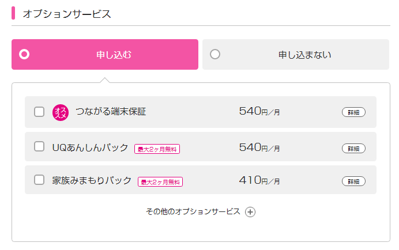Click the UQあんしんパック service name
399x250 pixels.
tap(90, 147)
